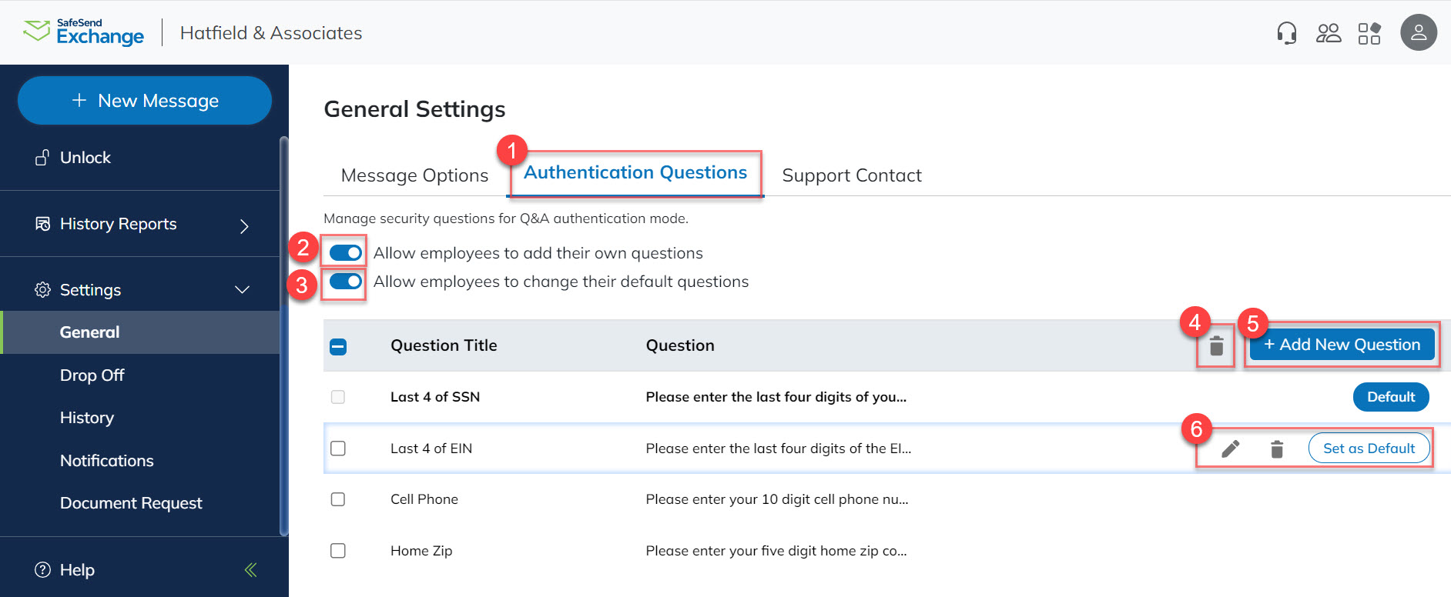The height and width of the screenshot is (597, 1451).
Task: Open the support headset icon
Action: tap(1286, 32)
